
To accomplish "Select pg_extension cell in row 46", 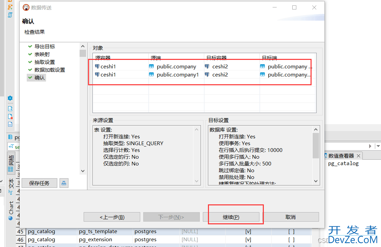I will coord(105,240).
